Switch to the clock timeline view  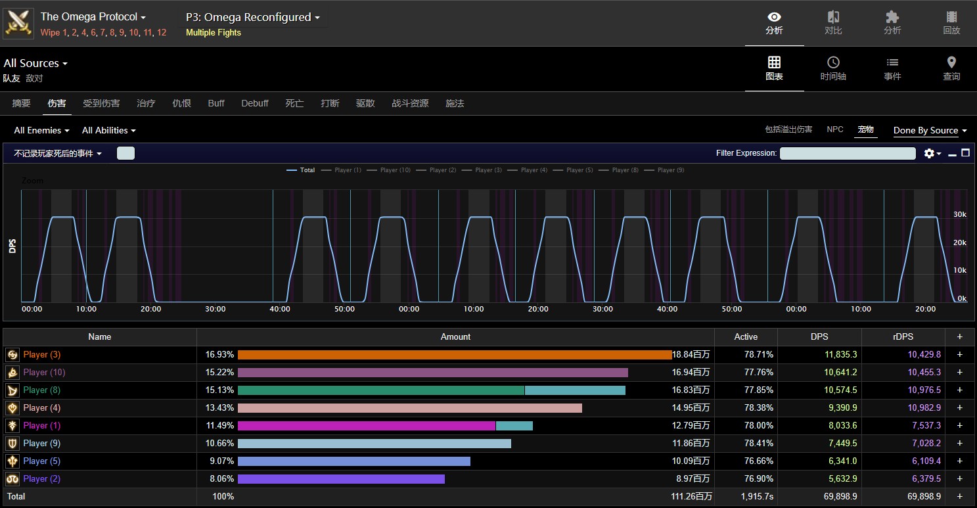click(x=833, y=68)
